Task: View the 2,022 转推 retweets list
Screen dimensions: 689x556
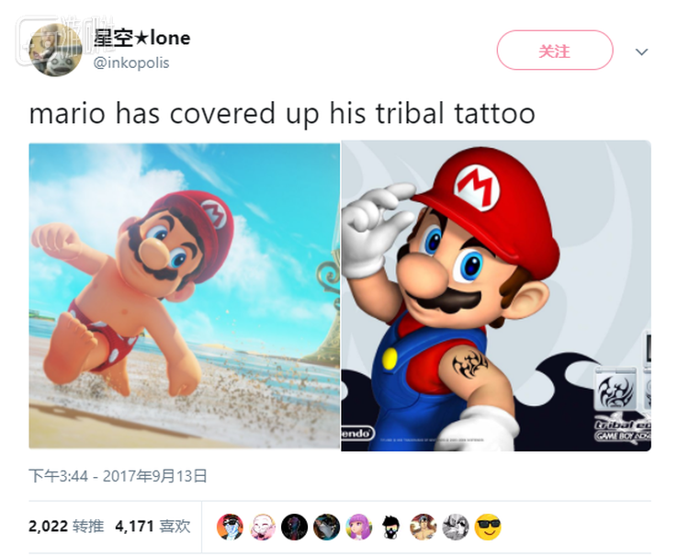Action: tap(66, 526)
